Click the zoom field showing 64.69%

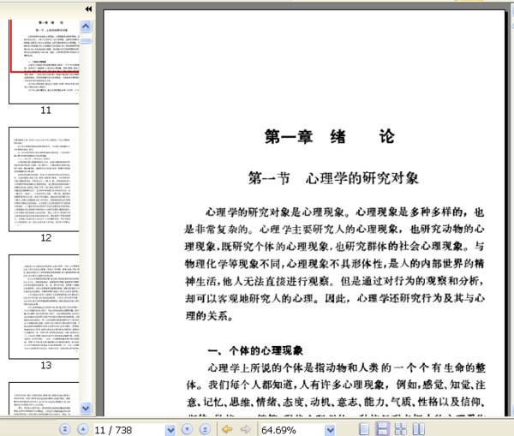[293, 430]
